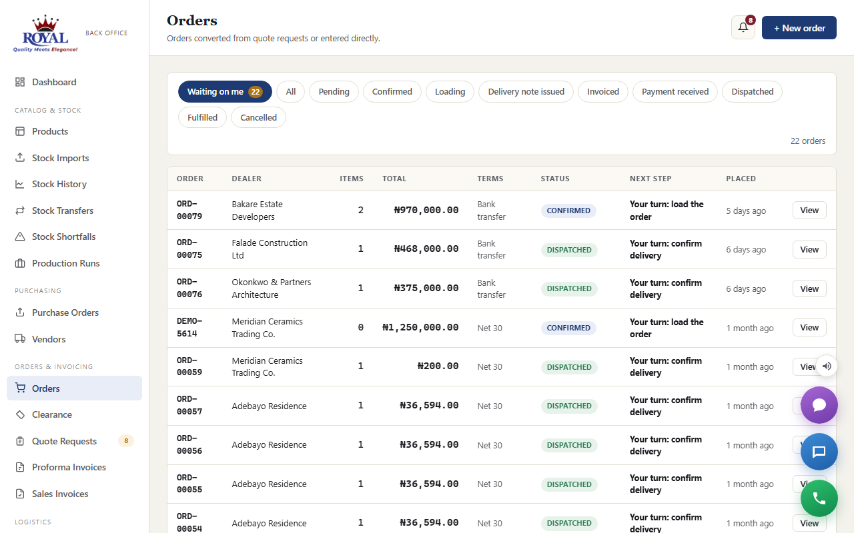
Task: Select the Waiting on me filter
Action: pos(225,92)
